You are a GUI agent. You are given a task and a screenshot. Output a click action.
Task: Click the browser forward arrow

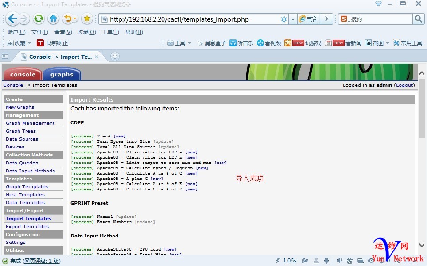click(x=24, y=19)
